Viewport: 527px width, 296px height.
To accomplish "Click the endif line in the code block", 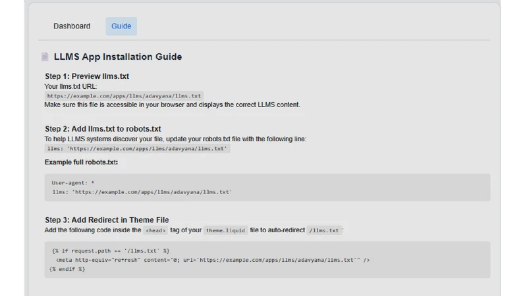I will click(67, 269).
